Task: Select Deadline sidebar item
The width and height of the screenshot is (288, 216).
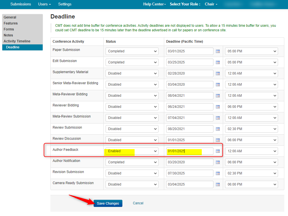Action: tap(22, 47)
